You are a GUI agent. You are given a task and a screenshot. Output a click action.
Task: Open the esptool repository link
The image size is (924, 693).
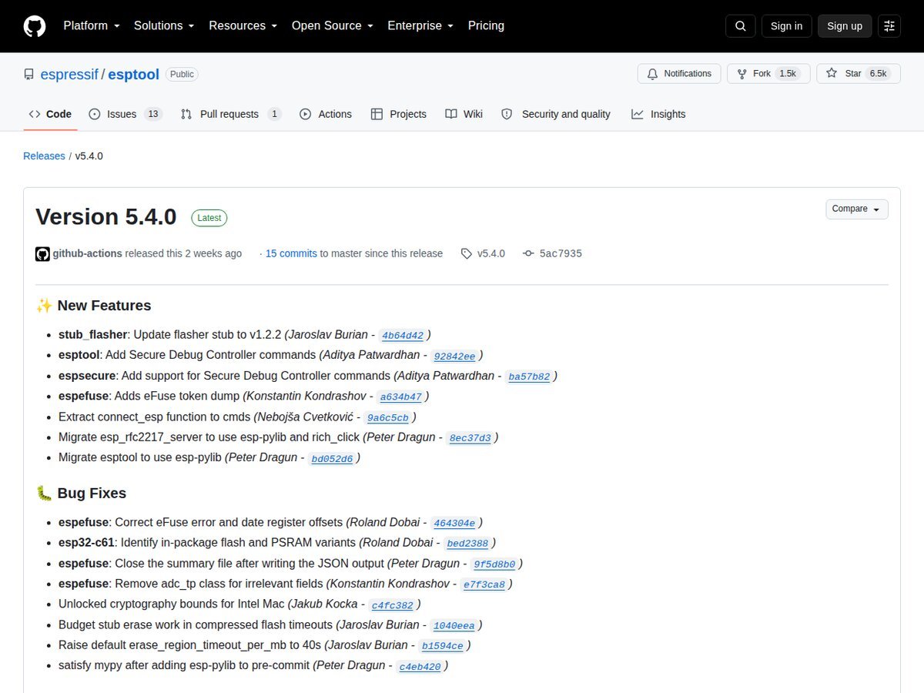(x=133, y=75)
